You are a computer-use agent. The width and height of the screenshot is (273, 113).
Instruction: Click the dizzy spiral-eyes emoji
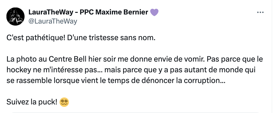(64, 102)
